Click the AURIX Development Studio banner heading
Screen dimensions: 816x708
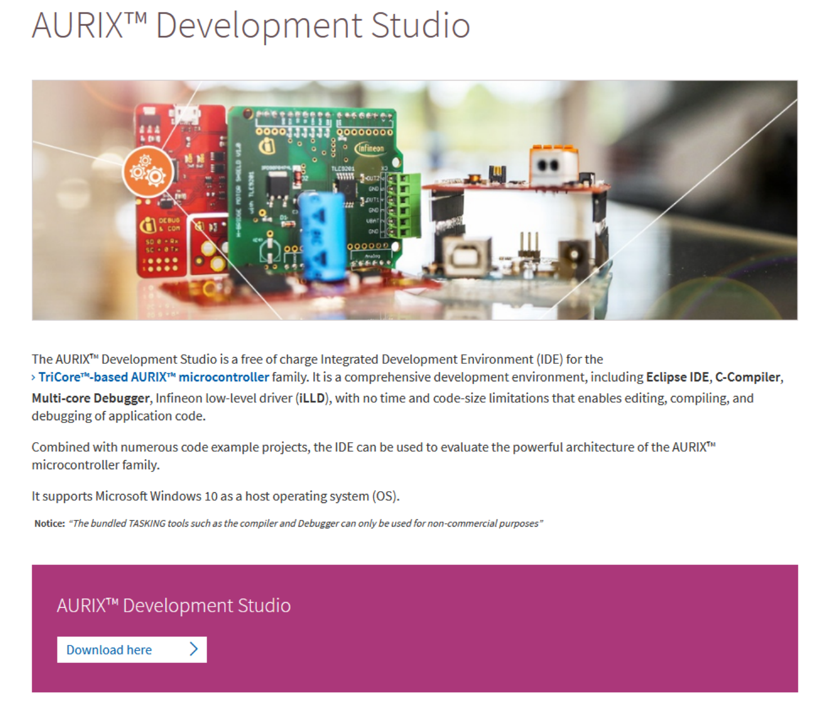(173, 606)
